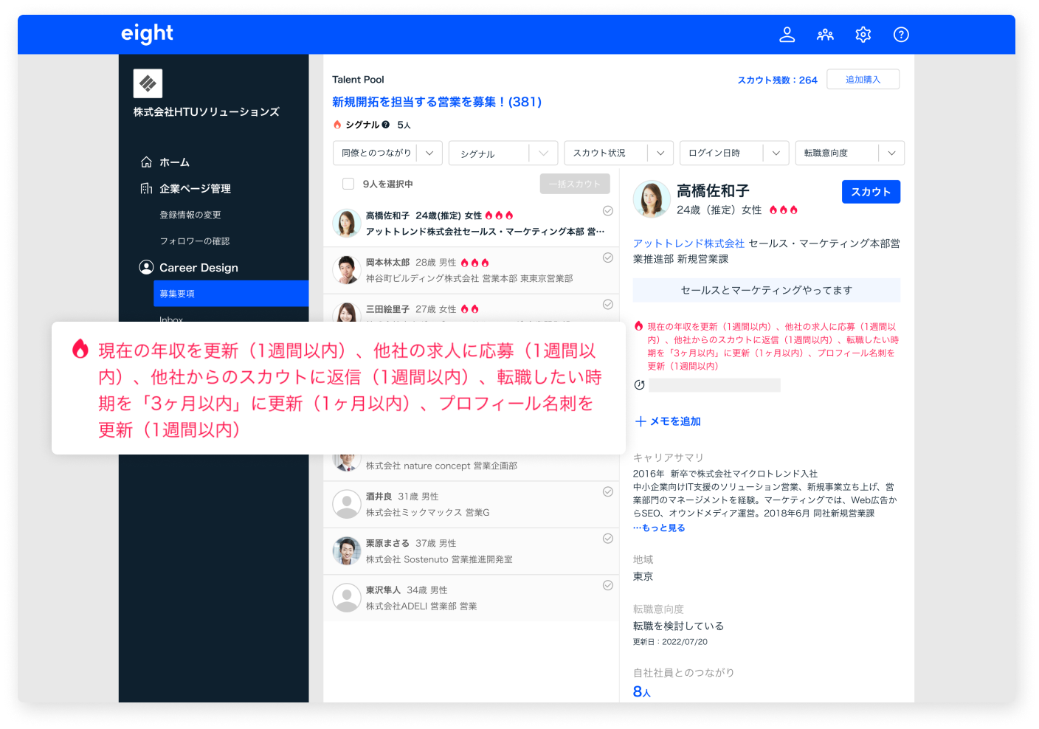Click the シグナル help tooltip icon

[385, 125]
